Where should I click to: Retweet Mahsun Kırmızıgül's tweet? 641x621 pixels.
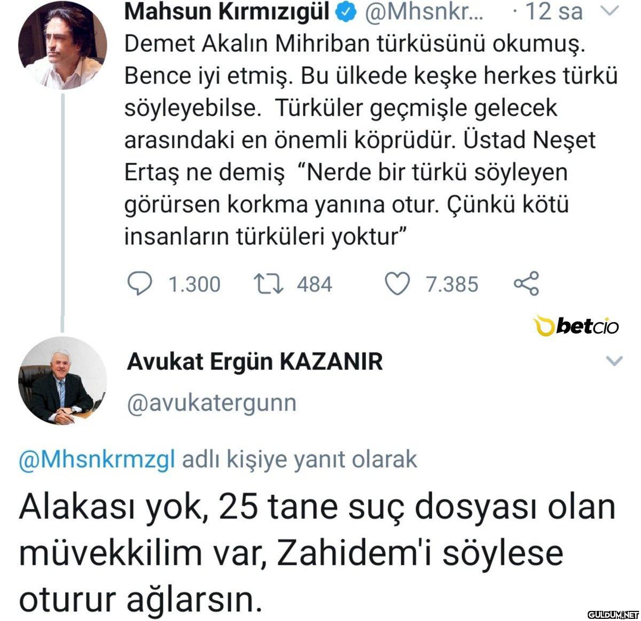269,284
